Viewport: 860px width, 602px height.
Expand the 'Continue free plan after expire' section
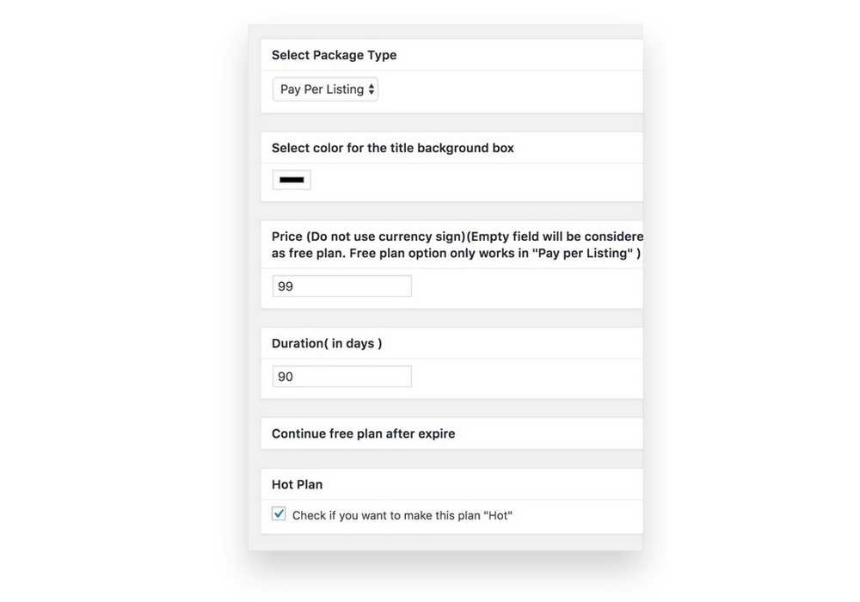(x=363, y=433)
